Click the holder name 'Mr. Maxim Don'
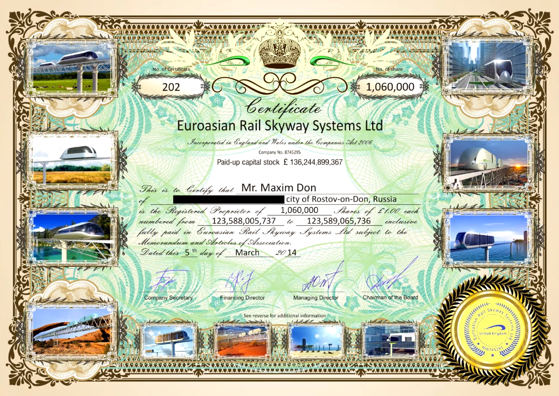This screenshot has height=396, width=559. coord(279,188)
